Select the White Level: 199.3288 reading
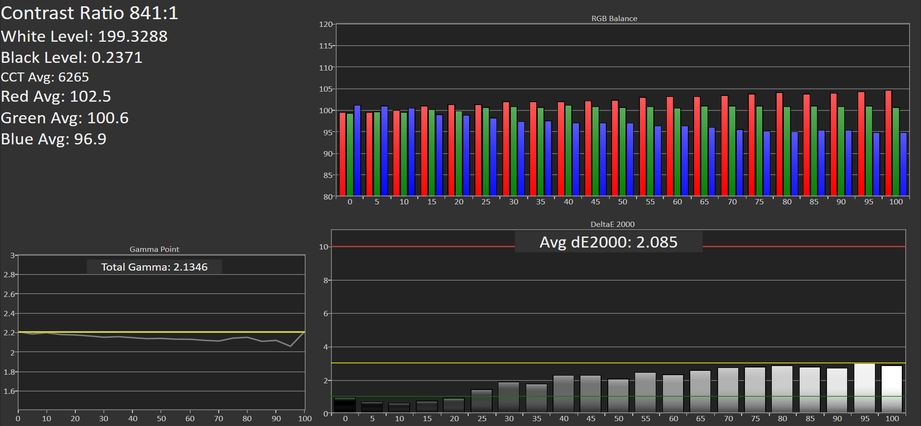 click(x=84, y=36)
